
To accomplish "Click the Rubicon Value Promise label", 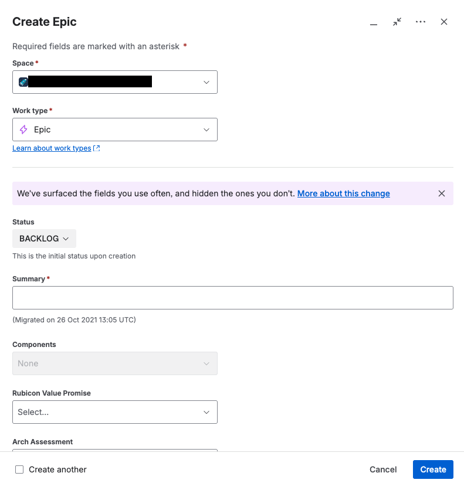I will coord(52,393).
